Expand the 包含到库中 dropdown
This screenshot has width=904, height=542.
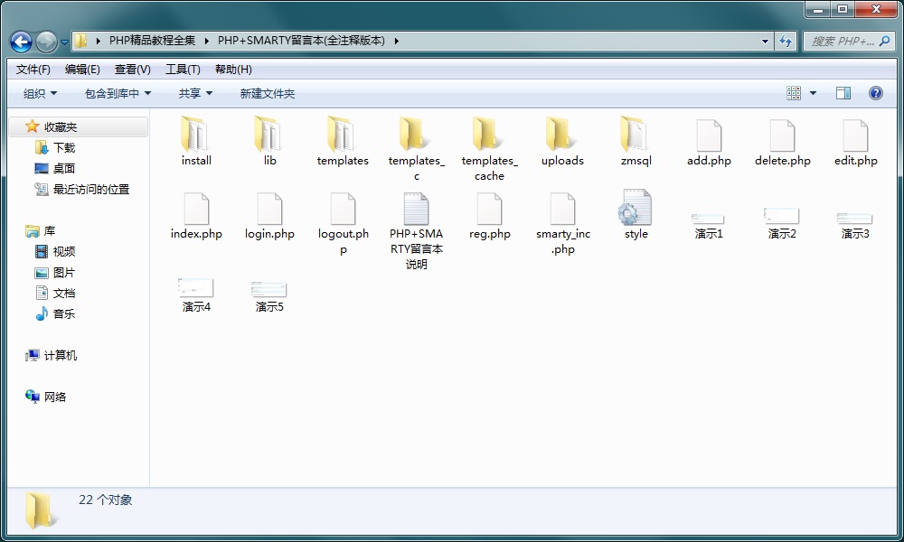pos(118,93)
